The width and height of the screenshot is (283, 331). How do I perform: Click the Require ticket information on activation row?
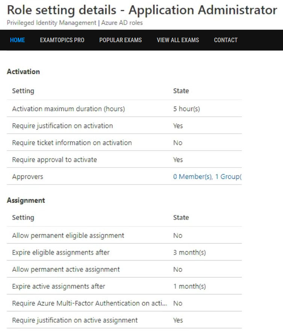(x=124, y=142)
